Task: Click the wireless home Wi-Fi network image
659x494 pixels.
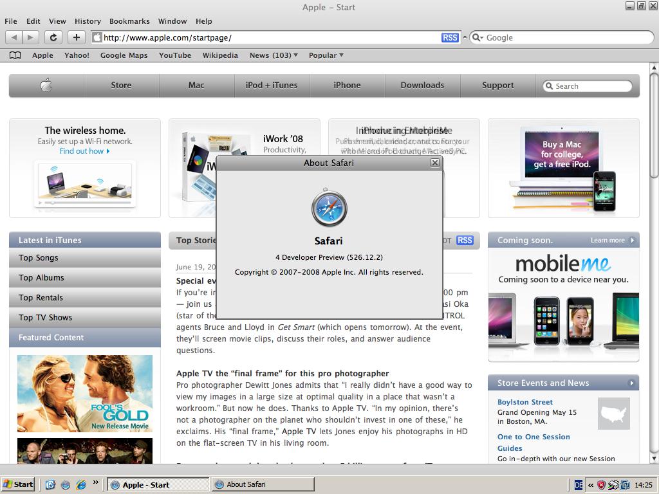Action: pyautogui.click(x=85, y=183)
